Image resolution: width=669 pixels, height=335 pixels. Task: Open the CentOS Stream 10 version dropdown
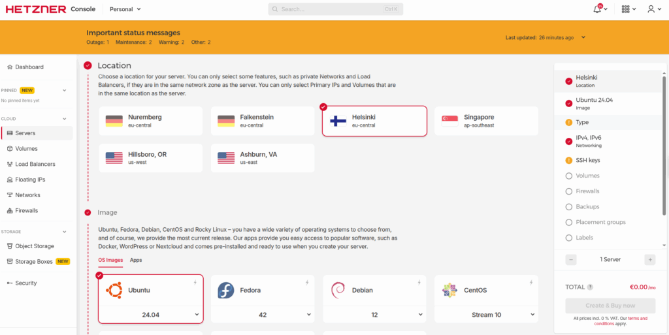486,315
